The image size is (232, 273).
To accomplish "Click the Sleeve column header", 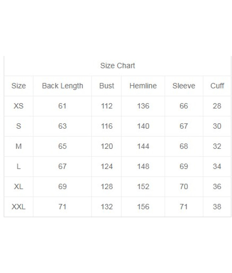I will point(184,86).
